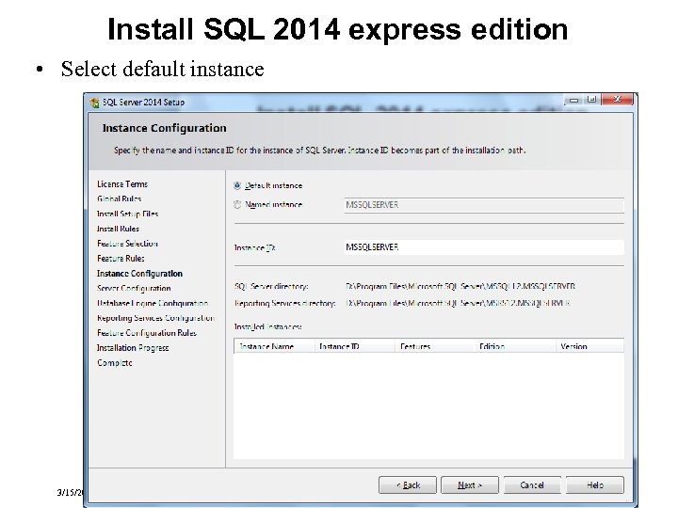The width and height of the screenshot is (678, 508).
Task: Minimize the SQL Server 2014 Setup window
Action: 573,100
